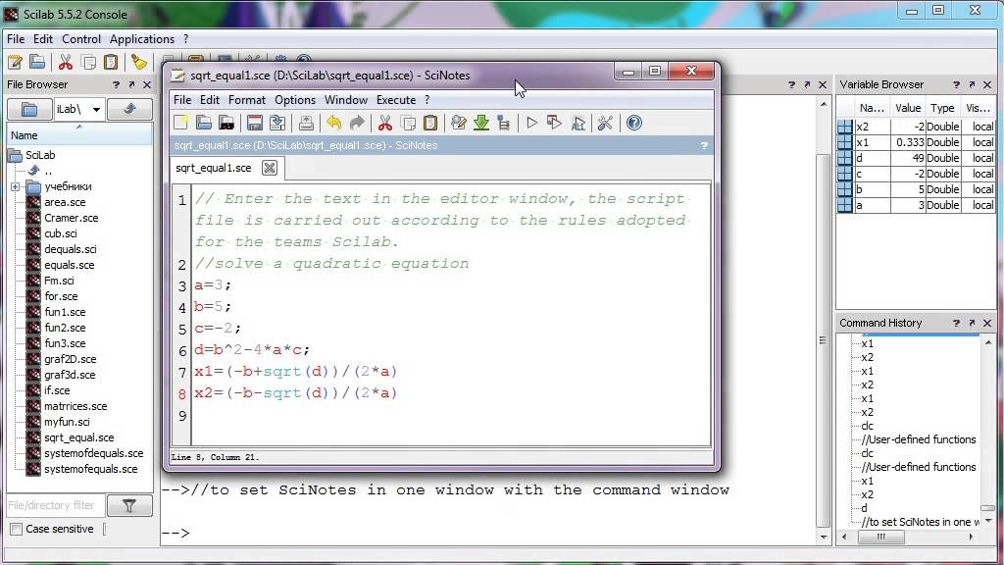Click the file/directory filter field
Screen dimensions: 1004x565
click(55, 505)
